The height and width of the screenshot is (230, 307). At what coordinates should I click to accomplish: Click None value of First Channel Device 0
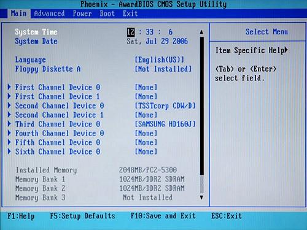tap(146, 87)
